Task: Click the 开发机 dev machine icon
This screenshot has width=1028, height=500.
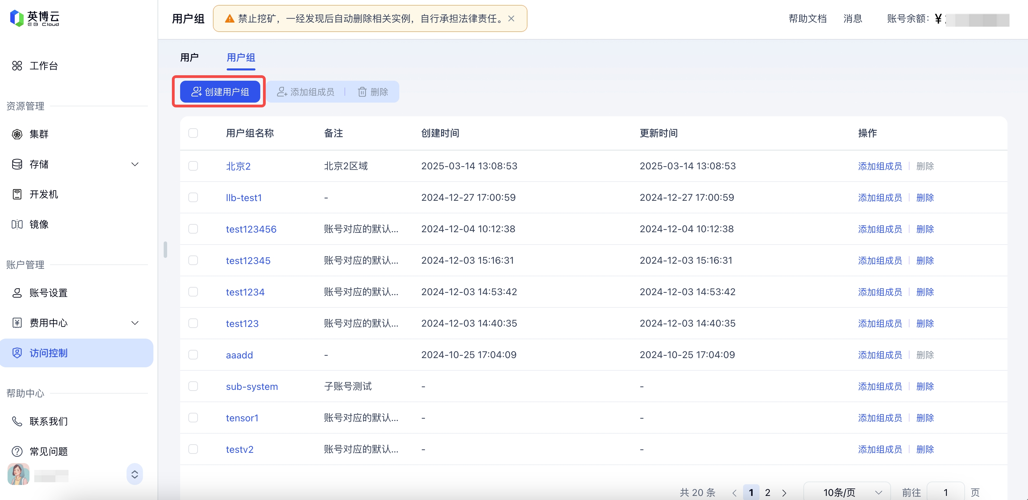Action: click(17, 194)
